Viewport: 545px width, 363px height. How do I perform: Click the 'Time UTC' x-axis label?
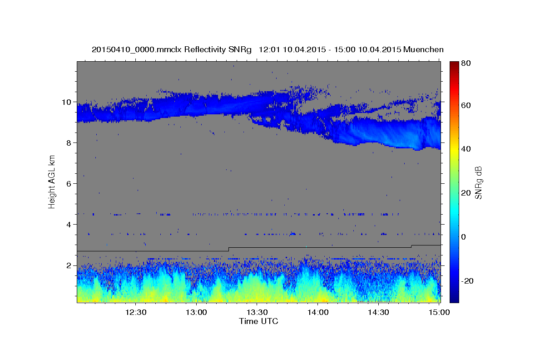pyautogui.click(x=258, y=321)
